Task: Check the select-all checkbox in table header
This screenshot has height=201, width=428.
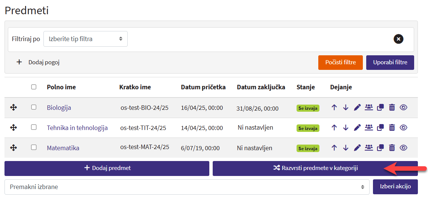Action: [34, 87]
